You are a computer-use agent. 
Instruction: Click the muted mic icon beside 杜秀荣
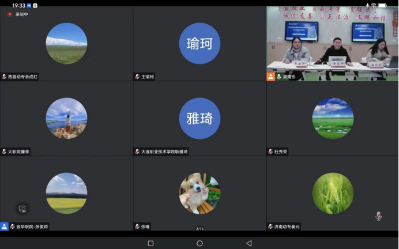270,152
